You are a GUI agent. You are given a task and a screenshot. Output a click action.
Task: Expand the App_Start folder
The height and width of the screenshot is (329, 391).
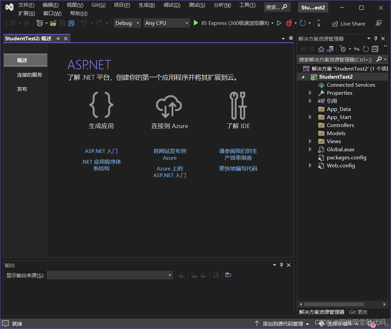[x=310, y=117]
